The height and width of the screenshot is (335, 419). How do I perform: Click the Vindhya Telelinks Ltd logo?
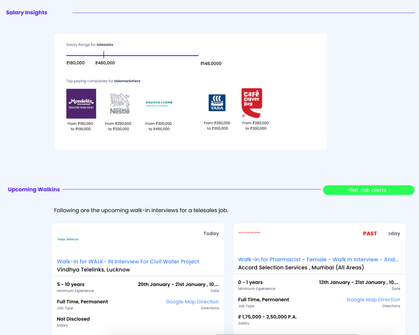(x=68, y=239)
